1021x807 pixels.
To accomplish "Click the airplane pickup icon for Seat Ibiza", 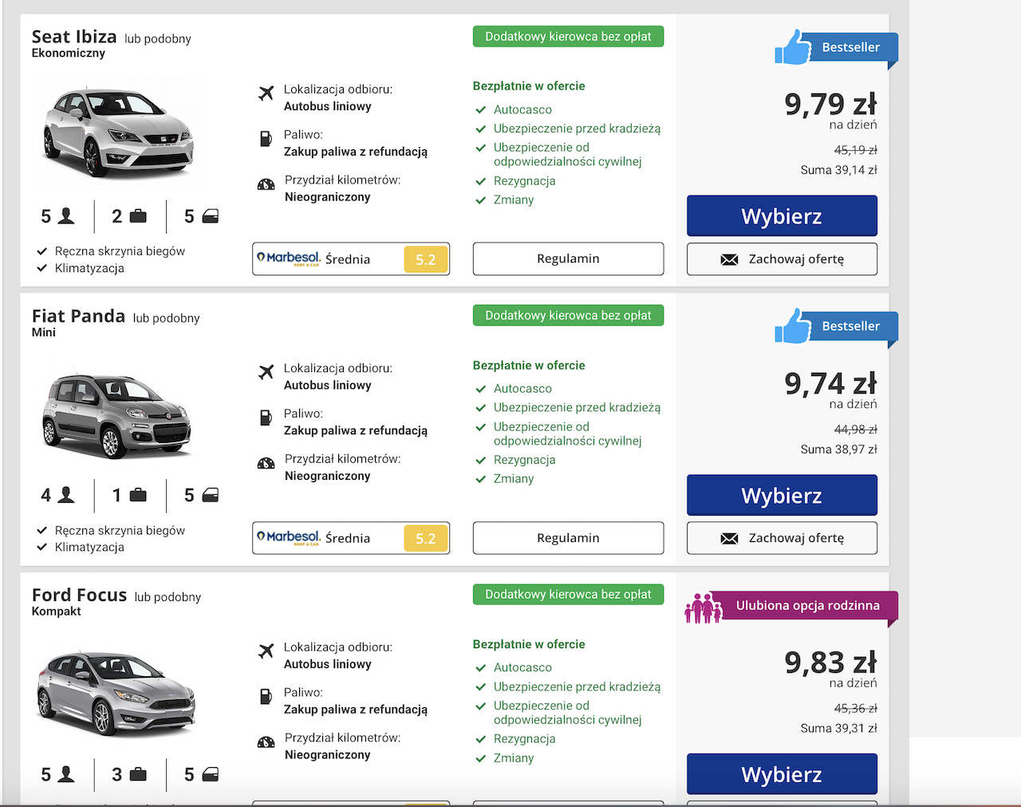I will 266,93.
